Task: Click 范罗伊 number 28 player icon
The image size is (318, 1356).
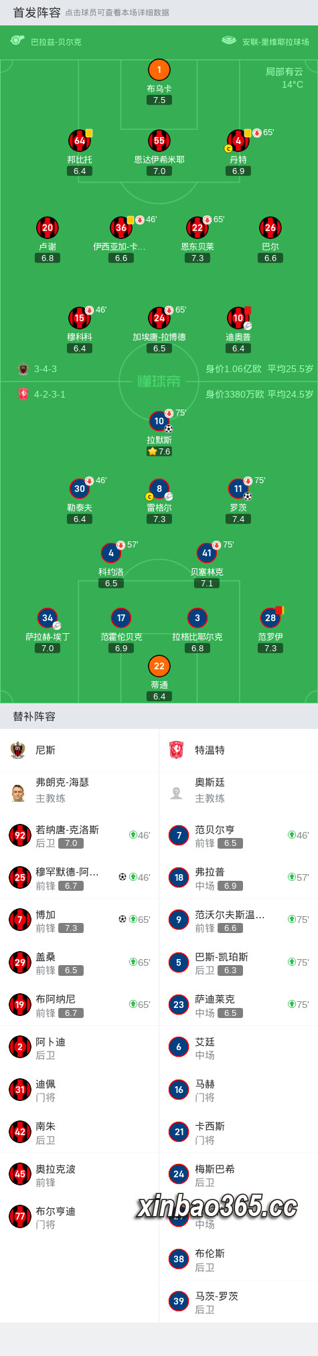Action: coord(270,618)
